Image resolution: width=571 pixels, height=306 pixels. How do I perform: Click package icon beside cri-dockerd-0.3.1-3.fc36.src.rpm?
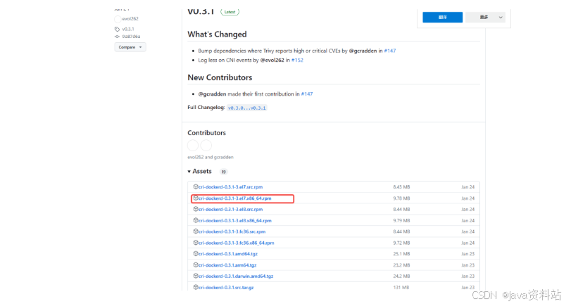coord(196,231)
